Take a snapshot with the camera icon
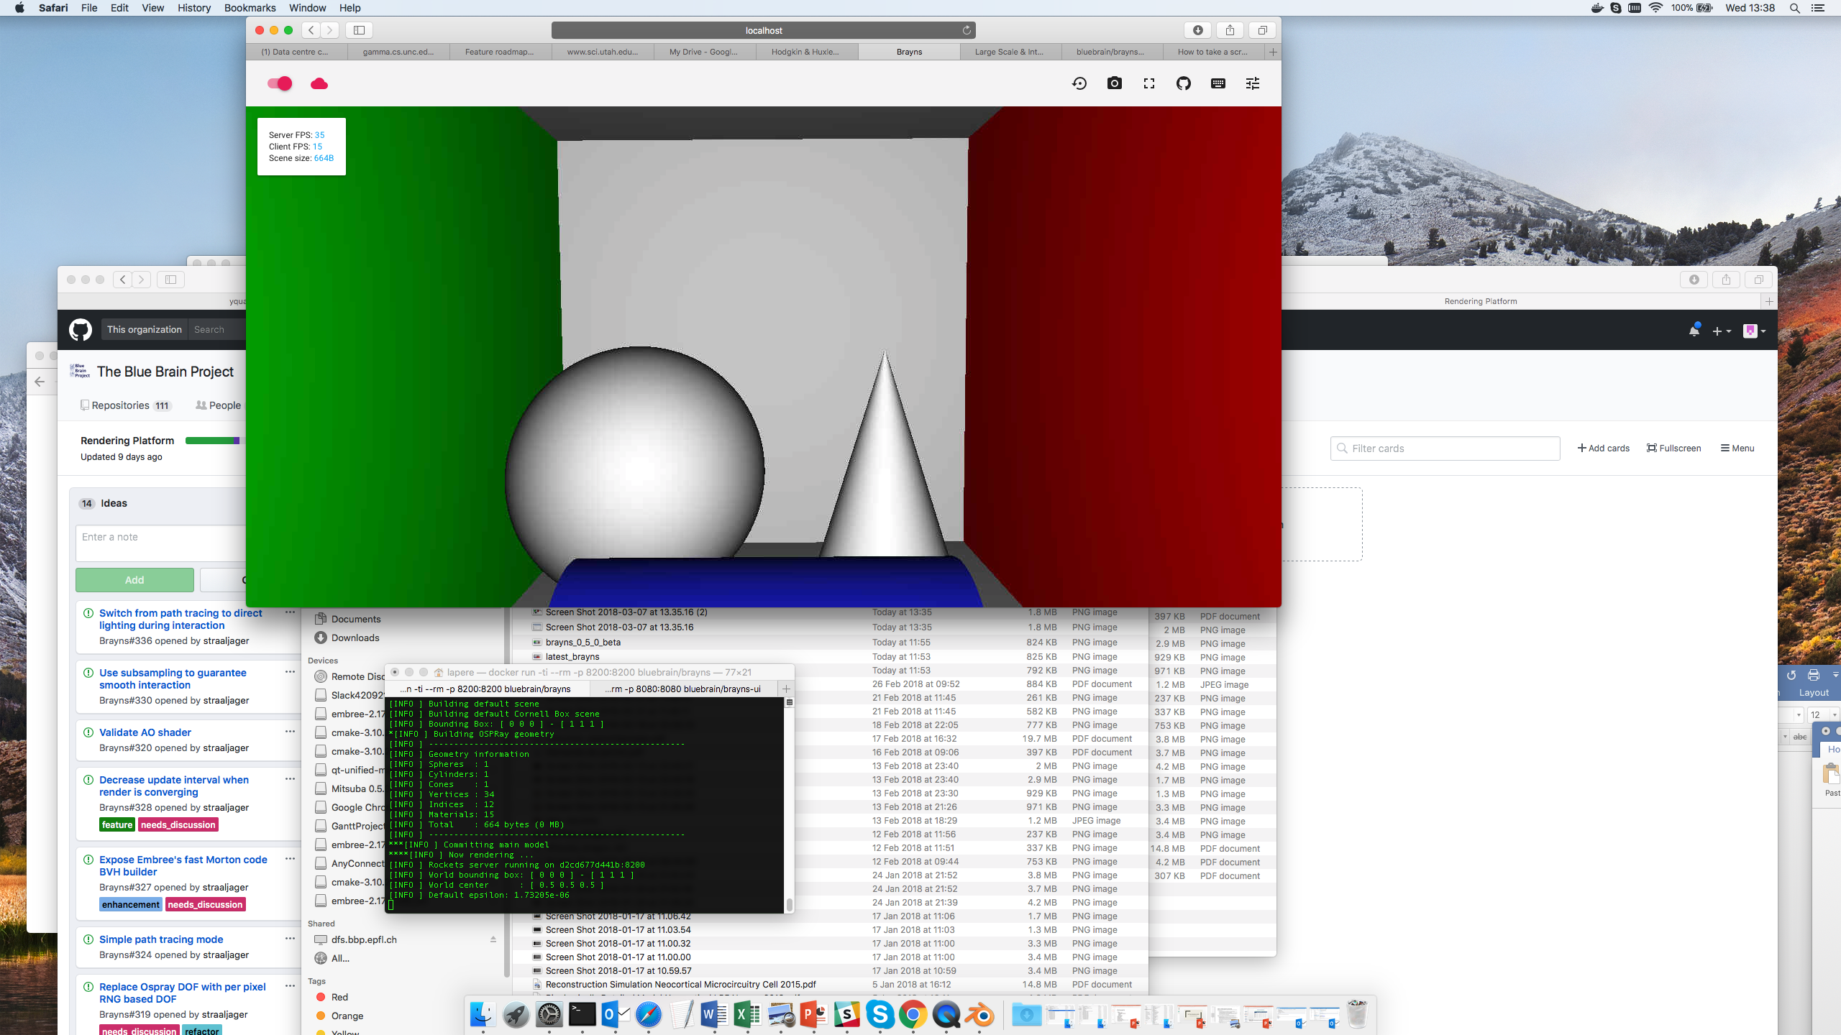The height and width of the screenshot is (1035, 1841). pyautogui.click(x=1114, y=83)
